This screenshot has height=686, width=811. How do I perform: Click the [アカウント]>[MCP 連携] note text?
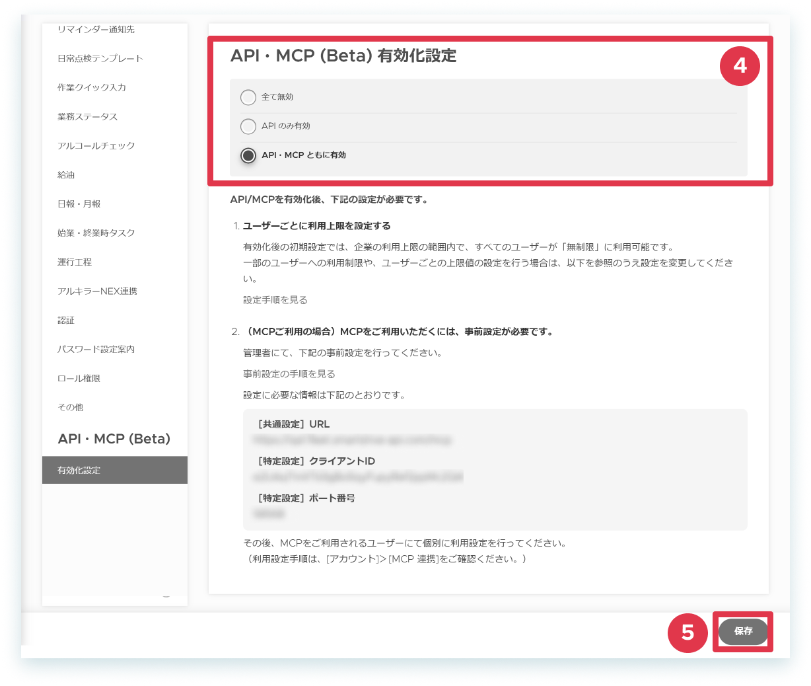tap(385, 559)
